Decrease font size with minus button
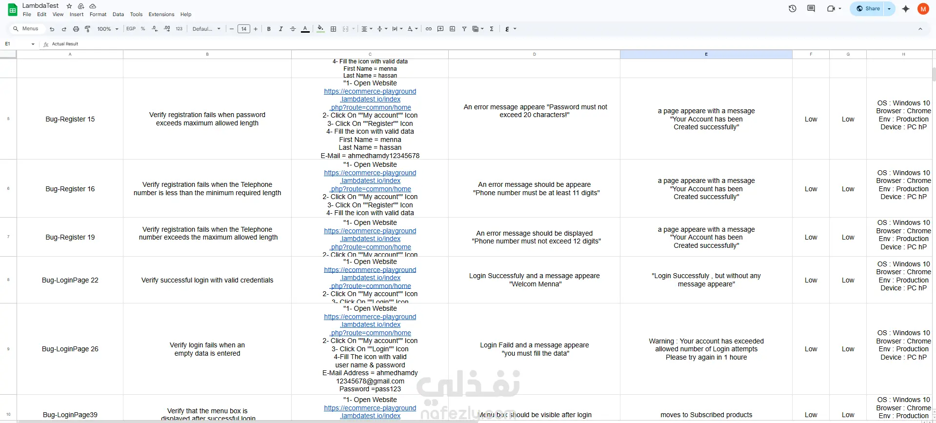This screenshot has height=423, width=936. coord(231,29)
